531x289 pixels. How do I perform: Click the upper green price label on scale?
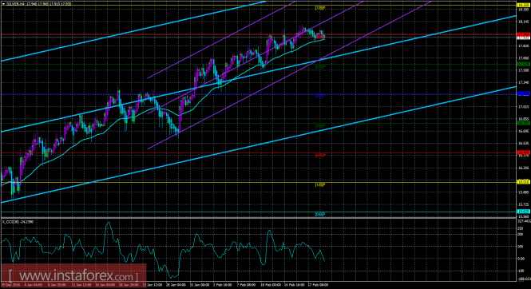click(x=524, y=65)
